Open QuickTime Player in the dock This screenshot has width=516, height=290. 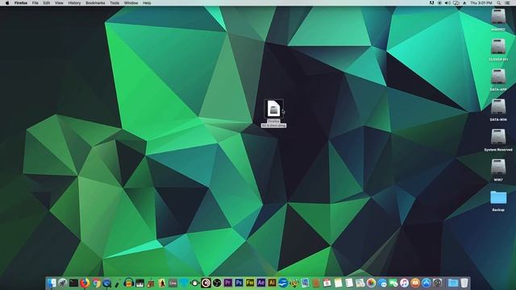[x=106, y=283]
